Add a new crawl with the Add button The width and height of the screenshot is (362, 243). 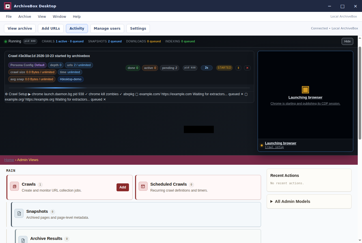123,187
